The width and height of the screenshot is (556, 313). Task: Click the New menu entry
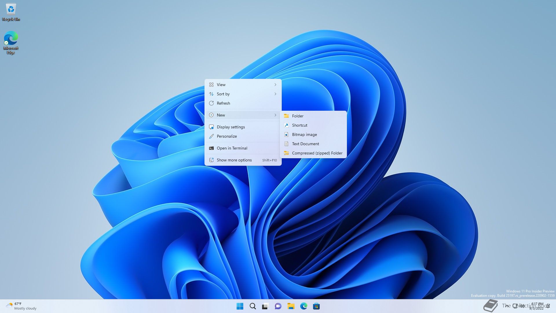[x=243, y=115]
